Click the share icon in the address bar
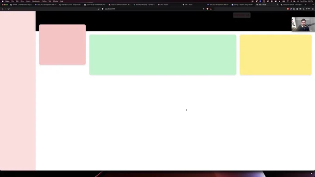Image resolution: width=315 pixels, height=177 pixels. coord(204,9)
